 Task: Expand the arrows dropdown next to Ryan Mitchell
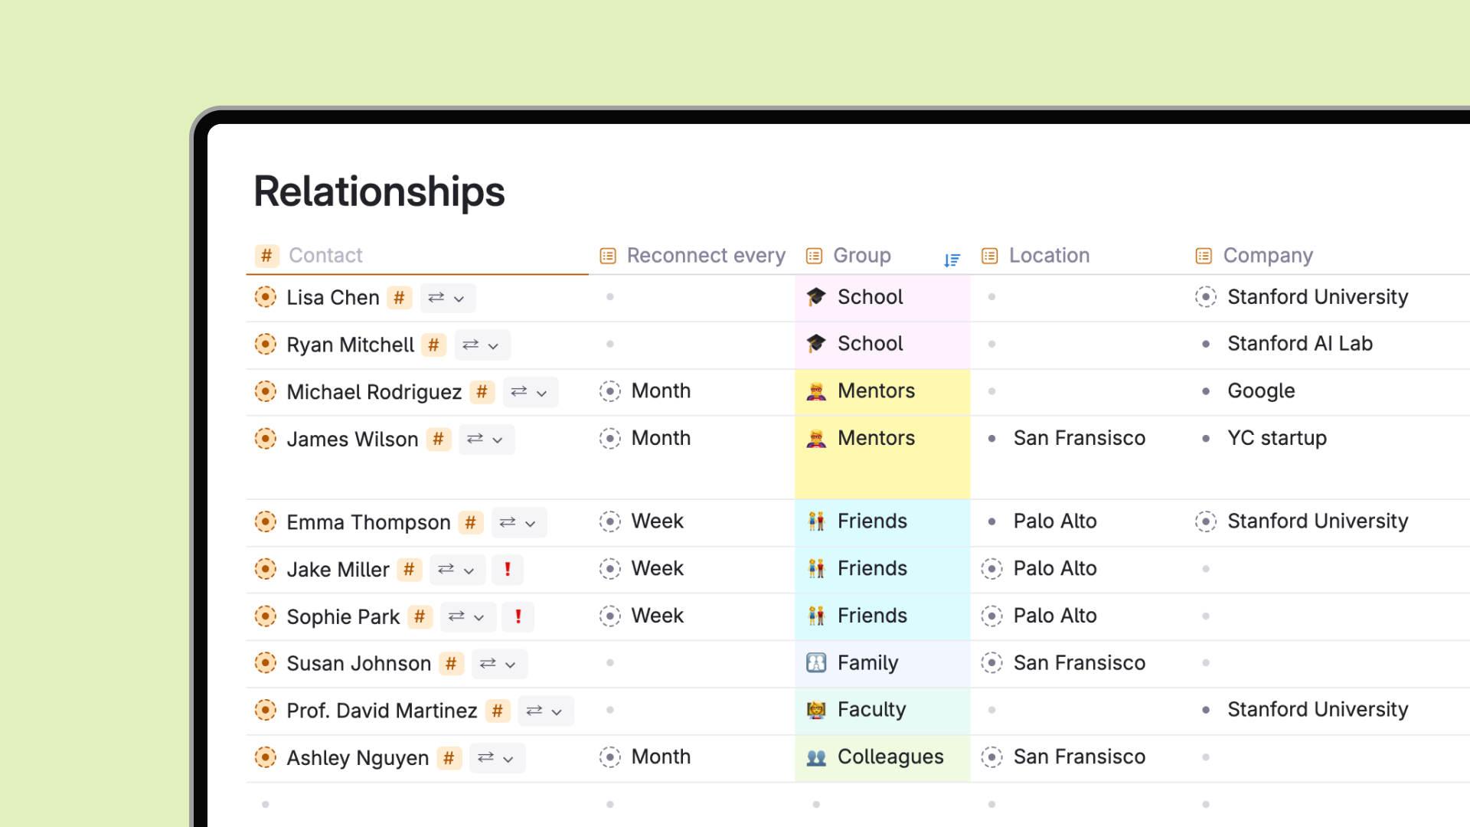482,345
